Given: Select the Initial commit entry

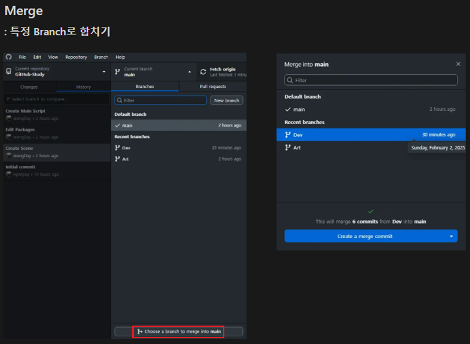Looking at the screenshot, I should [x=57, y=171].
